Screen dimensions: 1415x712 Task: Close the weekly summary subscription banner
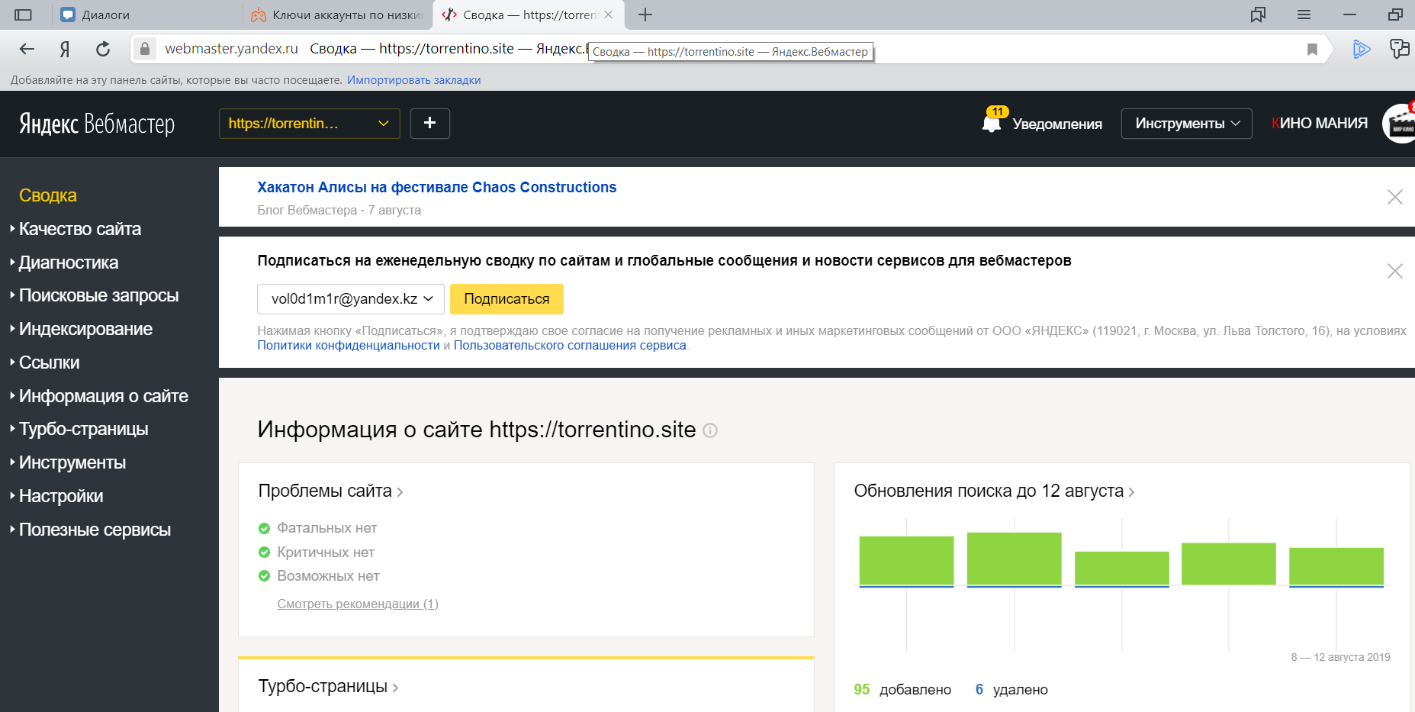click(1395, 271)
